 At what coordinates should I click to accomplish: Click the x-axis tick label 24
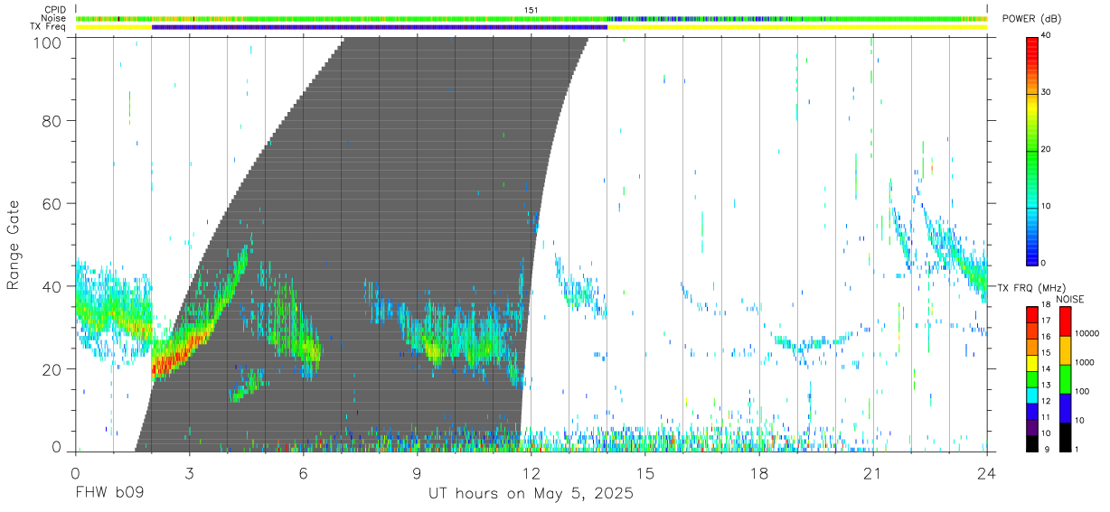(x=987, y=472)
